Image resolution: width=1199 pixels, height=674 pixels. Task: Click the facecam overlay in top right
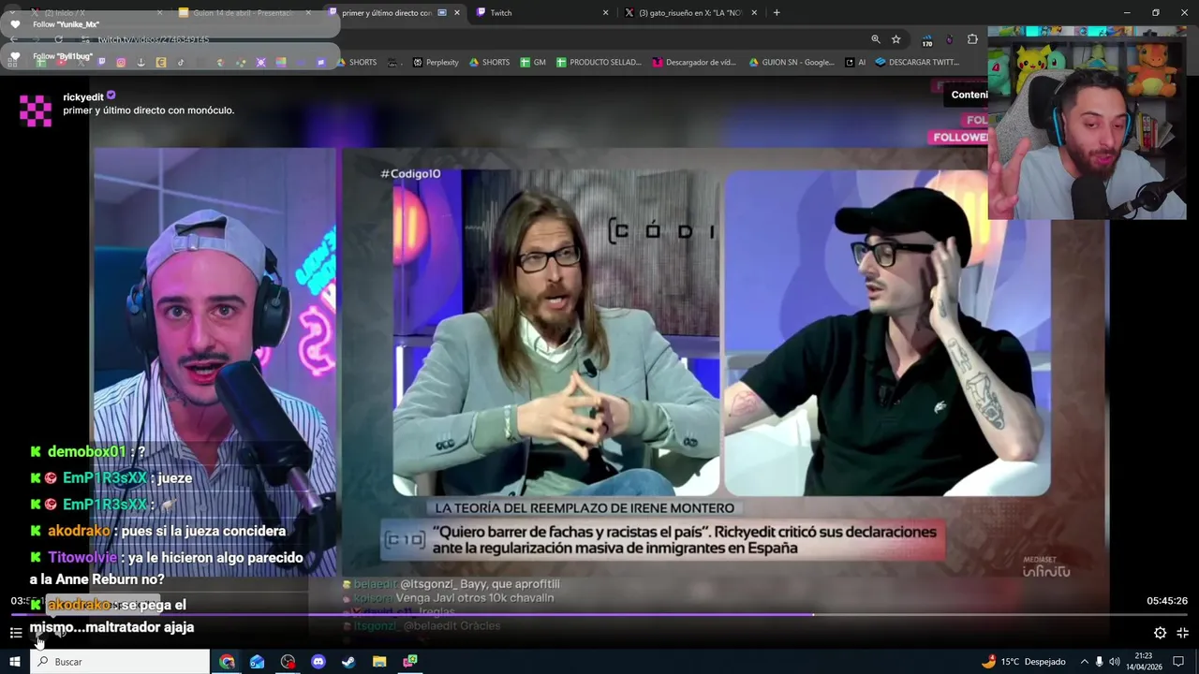point(1088,125)
